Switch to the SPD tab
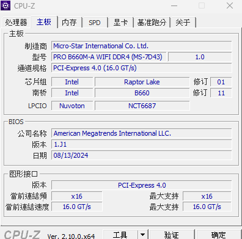 95,23
